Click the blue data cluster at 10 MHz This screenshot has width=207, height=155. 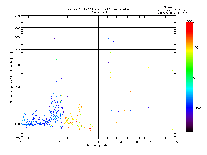click(x=149, y=108)
